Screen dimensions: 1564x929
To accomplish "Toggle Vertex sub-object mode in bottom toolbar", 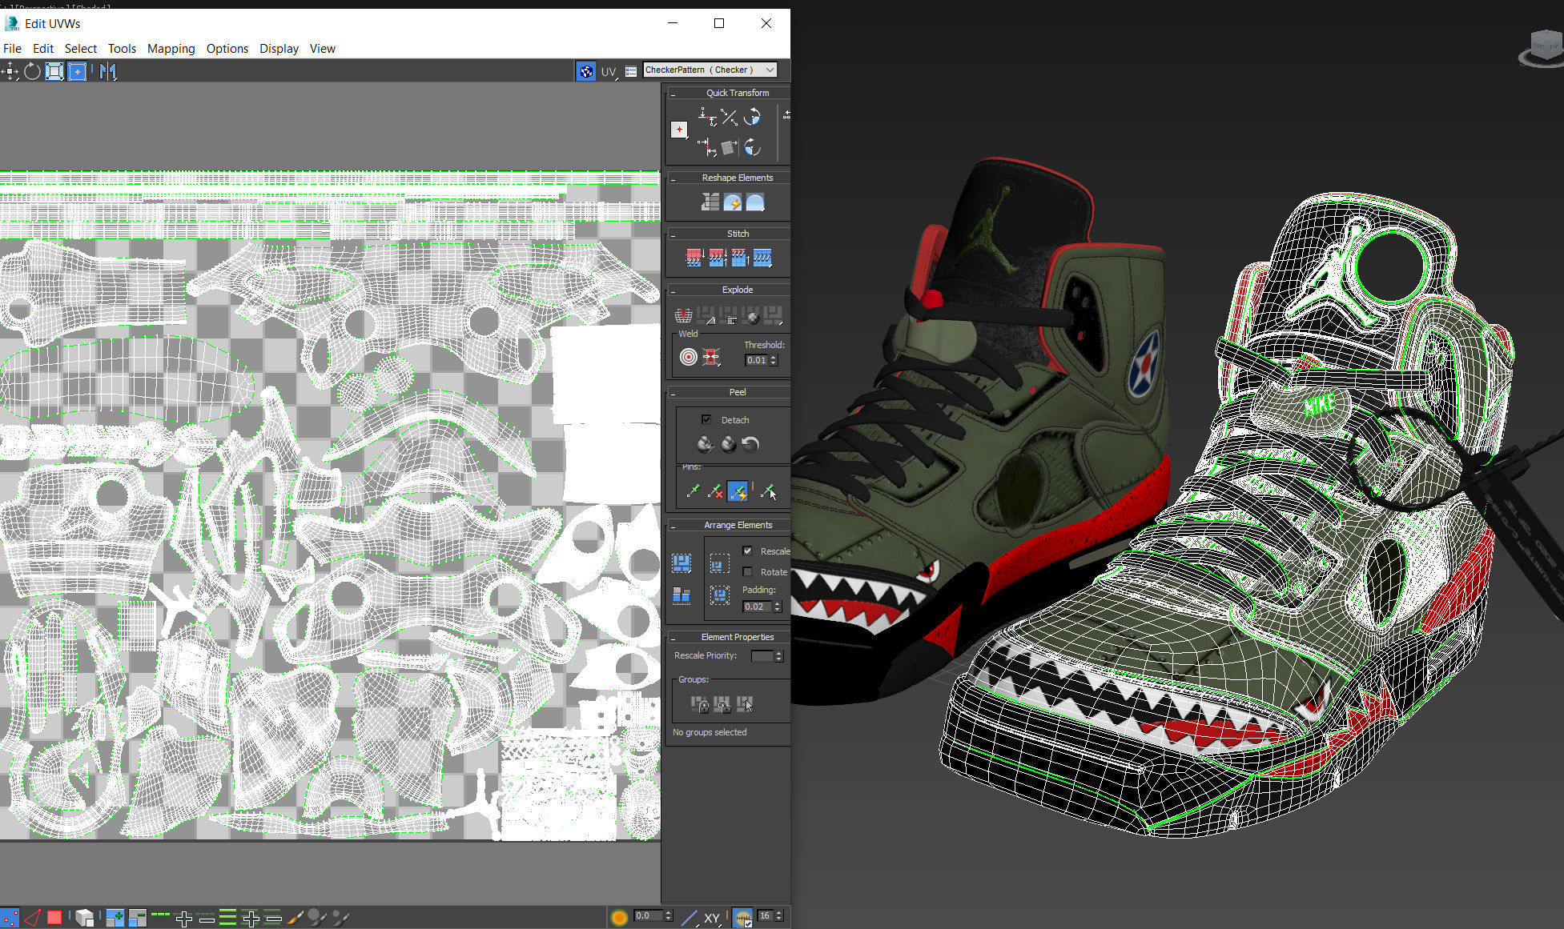I will (10, 918).
